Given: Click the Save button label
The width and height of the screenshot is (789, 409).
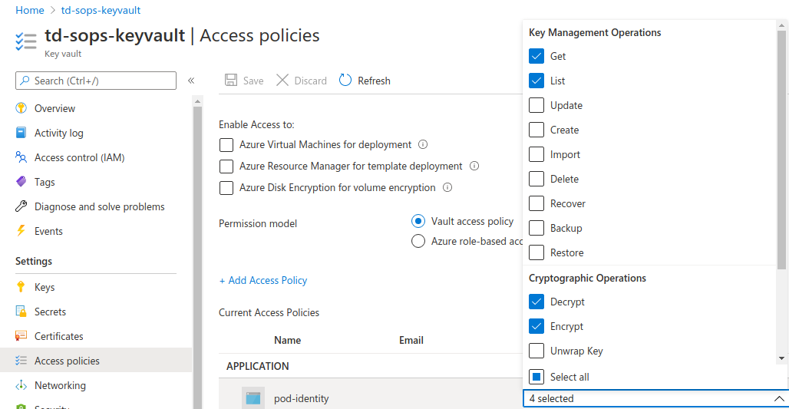Looking at the screenshot, I should [253, 81].
